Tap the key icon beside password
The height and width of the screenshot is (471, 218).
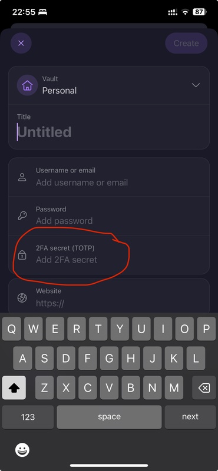[x=22, y=215]
